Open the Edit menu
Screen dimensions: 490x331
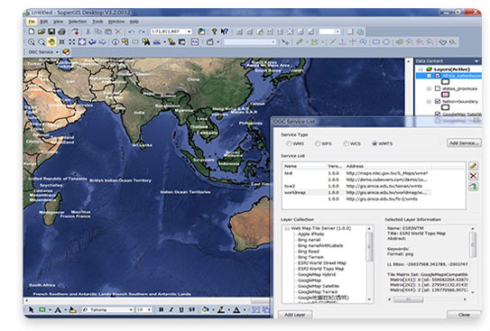tap(44, 22)
